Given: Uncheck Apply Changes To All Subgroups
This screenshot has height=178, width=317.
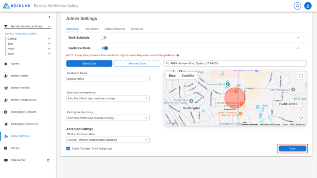Looking at the screenshot, I should point(68,148).
